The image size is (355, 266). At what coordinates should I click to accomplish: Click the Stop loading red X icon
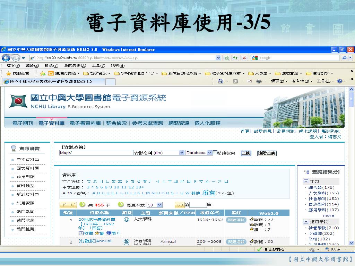tap(244, 58)
